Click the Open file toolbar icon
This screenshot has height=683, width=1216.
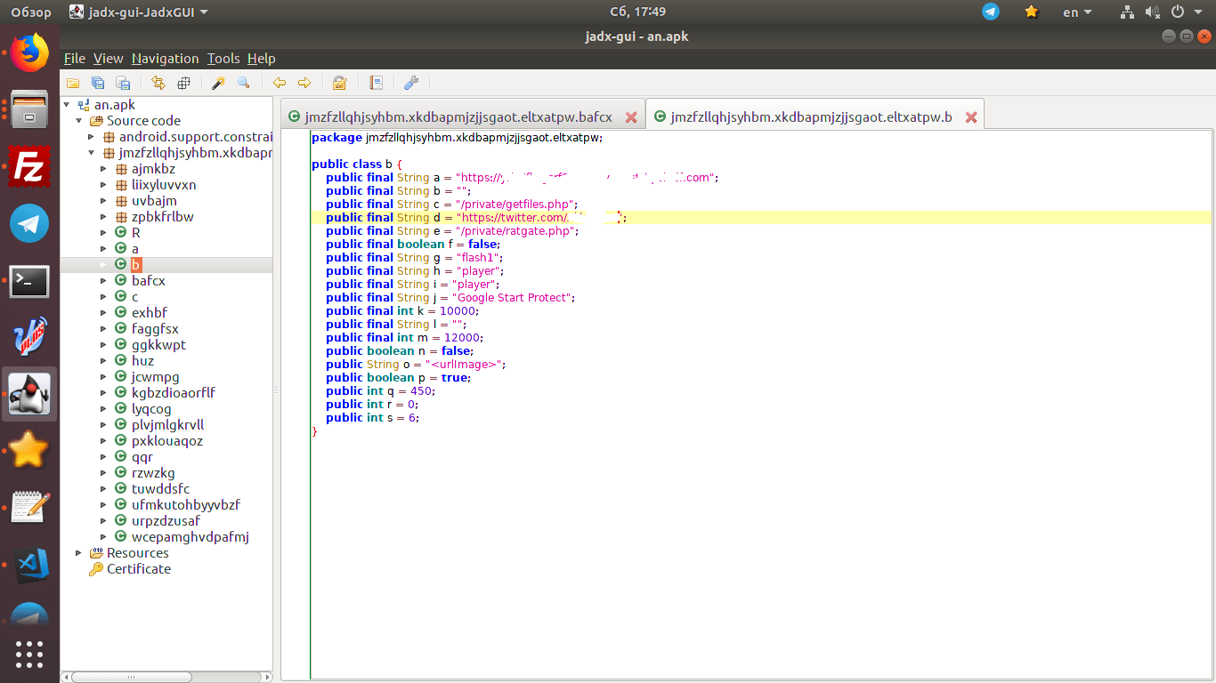point(73,83)
